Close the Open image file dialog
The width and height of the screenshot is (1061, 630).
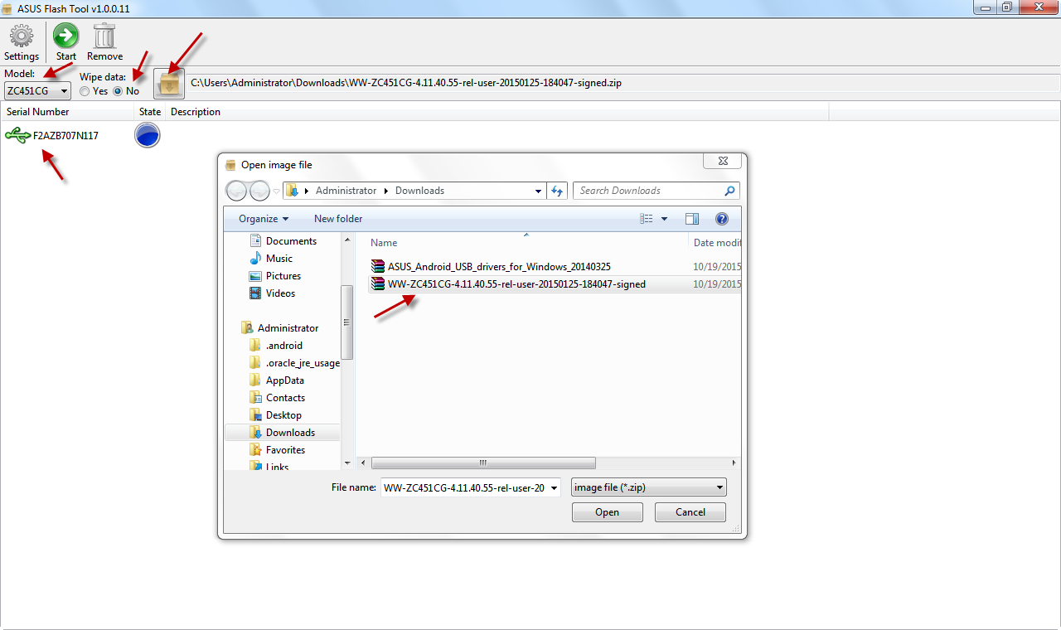[721, 162]
